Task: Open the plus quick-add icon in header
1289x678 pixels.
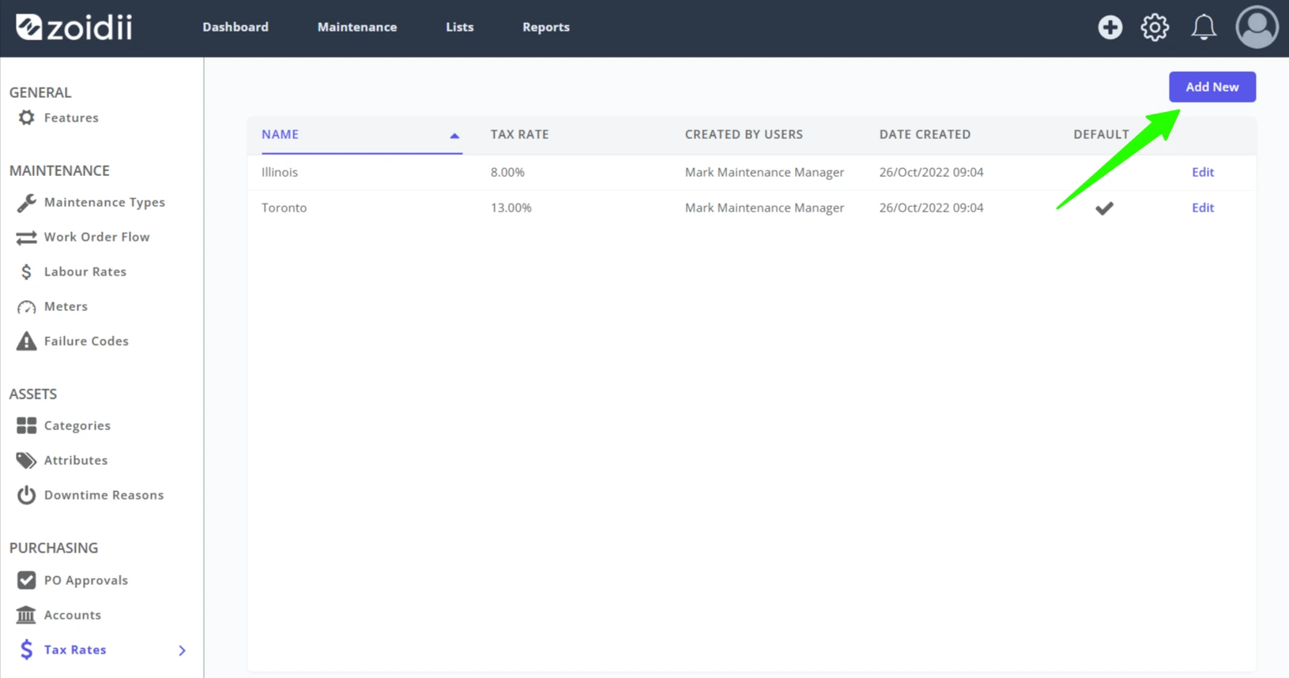Action: (x=1110, y=27)
